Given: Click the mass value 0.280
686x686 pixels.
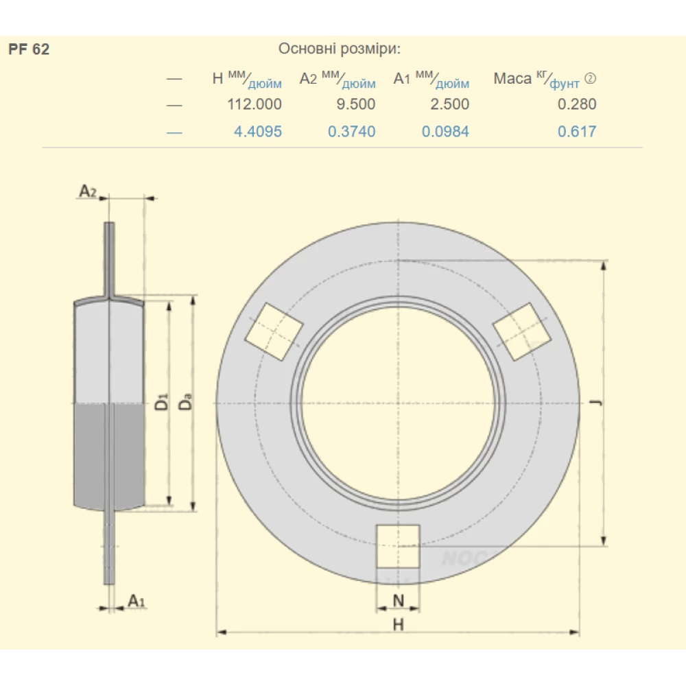Looking at the screenshot, I should click(577, 104).
